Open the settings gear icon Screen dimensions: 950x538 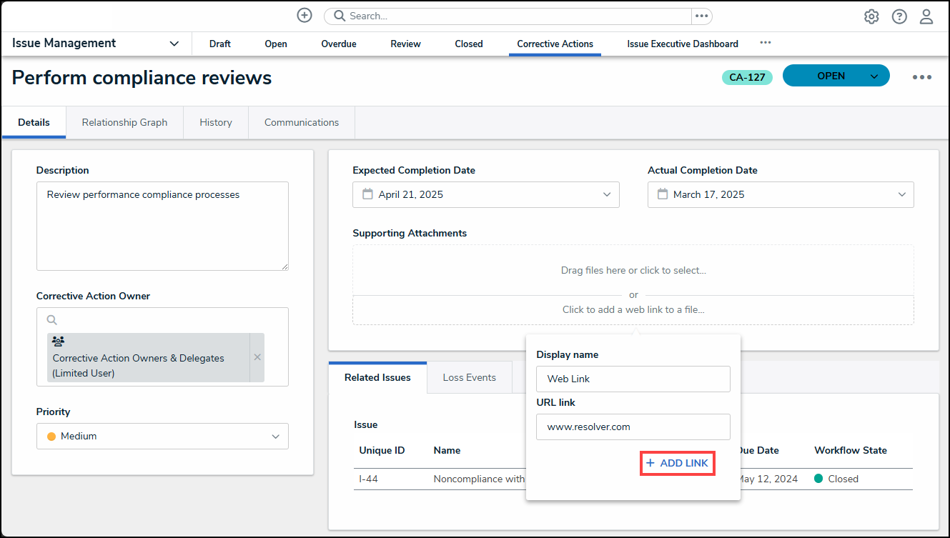pyautogui.click(x=871, y=16)
